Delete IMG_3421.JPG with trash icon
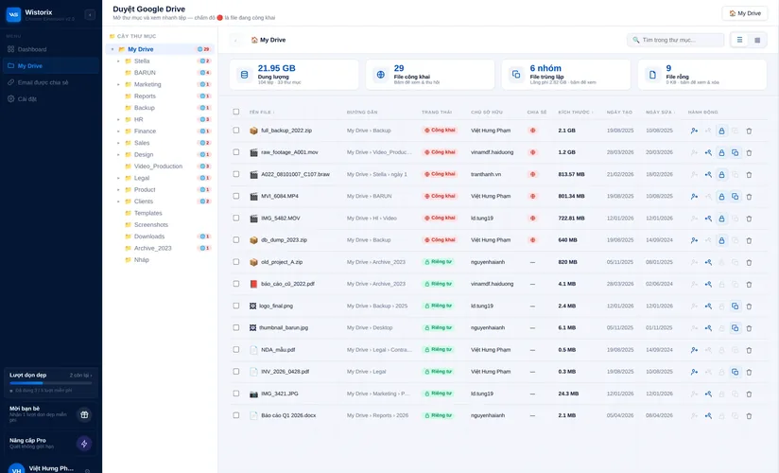 [749, 394]
